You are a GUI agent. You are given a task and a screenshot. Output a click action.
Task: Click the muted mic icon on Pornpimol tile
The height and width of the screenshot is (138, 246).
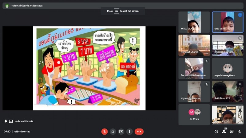pos(207,61)
